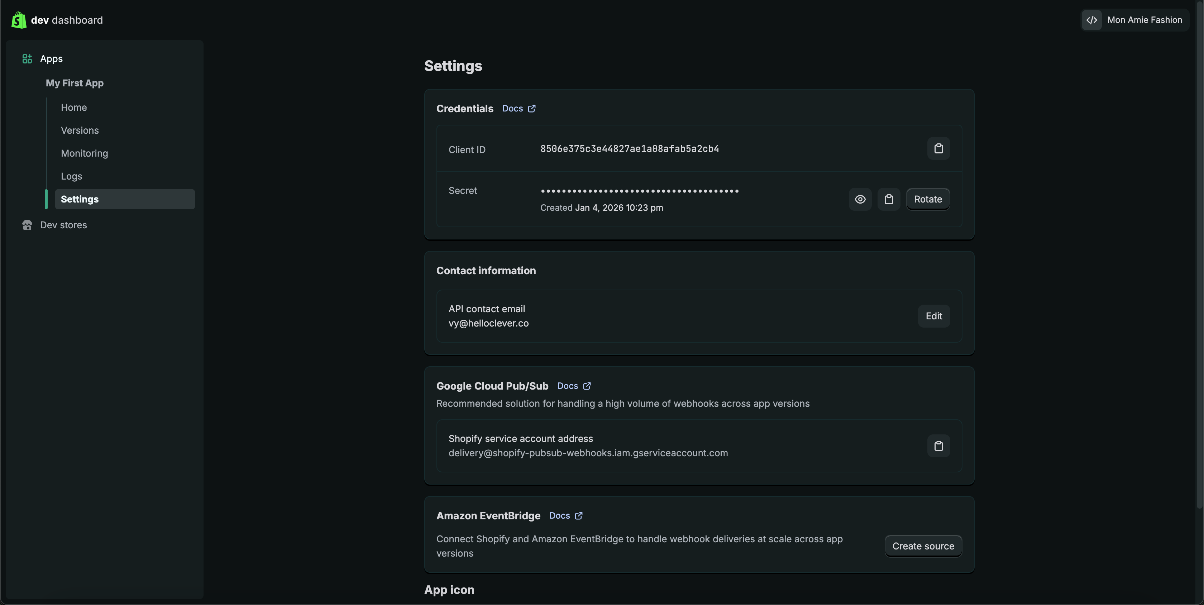Copy the Secret using clipboard icon
This screenshot has width=1204, height=605.
point(889,199)
